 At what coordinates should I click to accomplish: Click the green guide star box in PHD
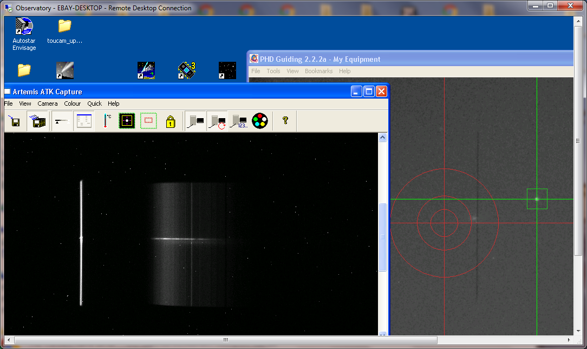click(x=537, y=199)
